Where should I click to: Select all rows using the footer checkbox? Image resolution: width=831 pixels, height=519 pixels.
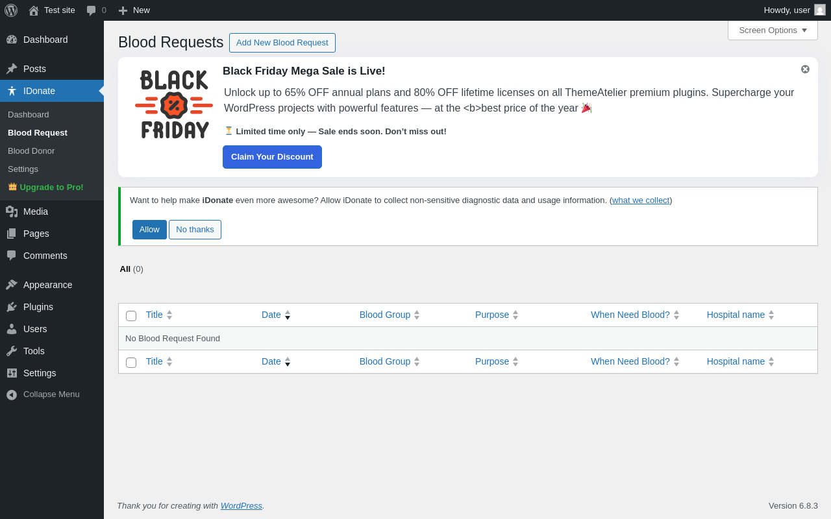[131, 363]
